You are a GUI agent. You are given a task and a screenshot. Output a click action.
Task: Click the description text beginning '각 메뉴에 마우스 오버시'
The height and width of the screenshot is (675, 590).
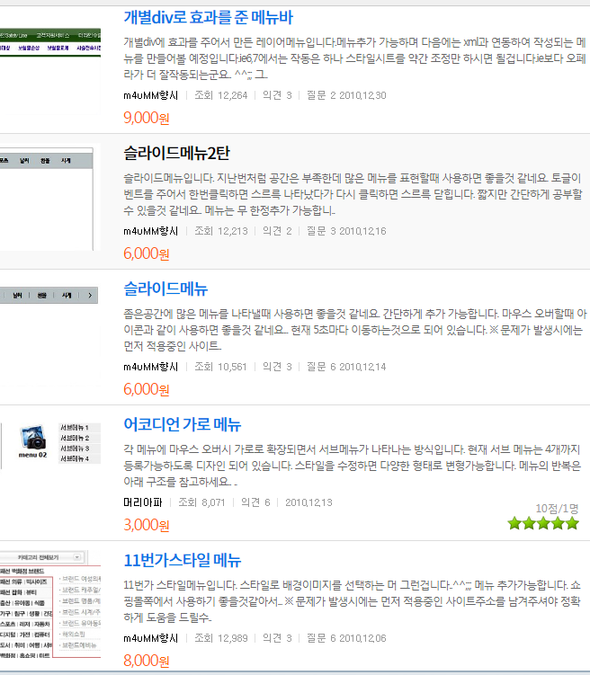[353, 466]
